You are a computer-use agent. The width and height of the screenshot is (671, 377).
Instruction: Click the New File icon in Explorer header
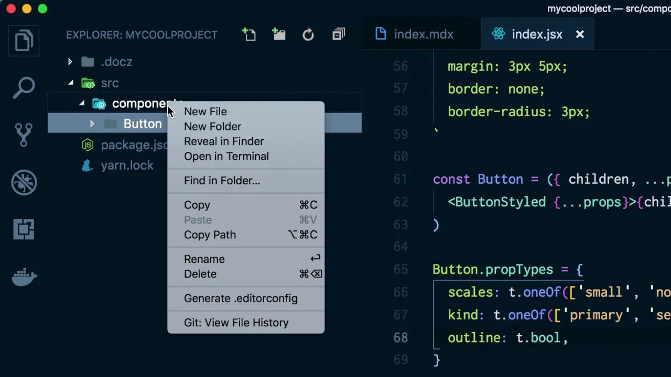(249, 35)
